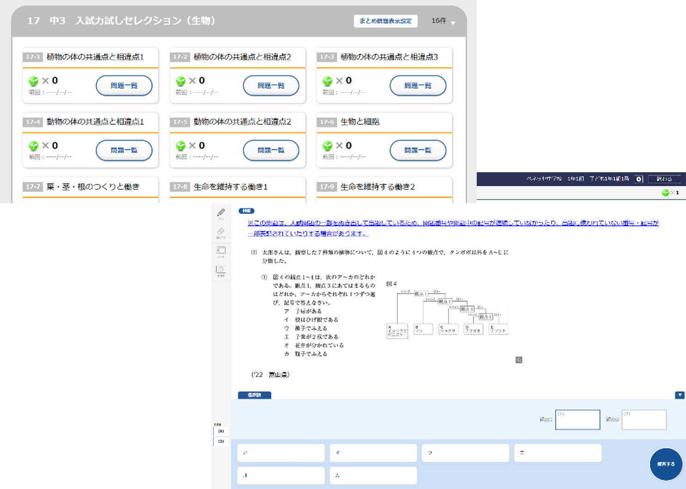The height and width of the screenshot is (489, 686).
Task: Select the eraser tool in the sidebar
Action: tap(221, 232)
